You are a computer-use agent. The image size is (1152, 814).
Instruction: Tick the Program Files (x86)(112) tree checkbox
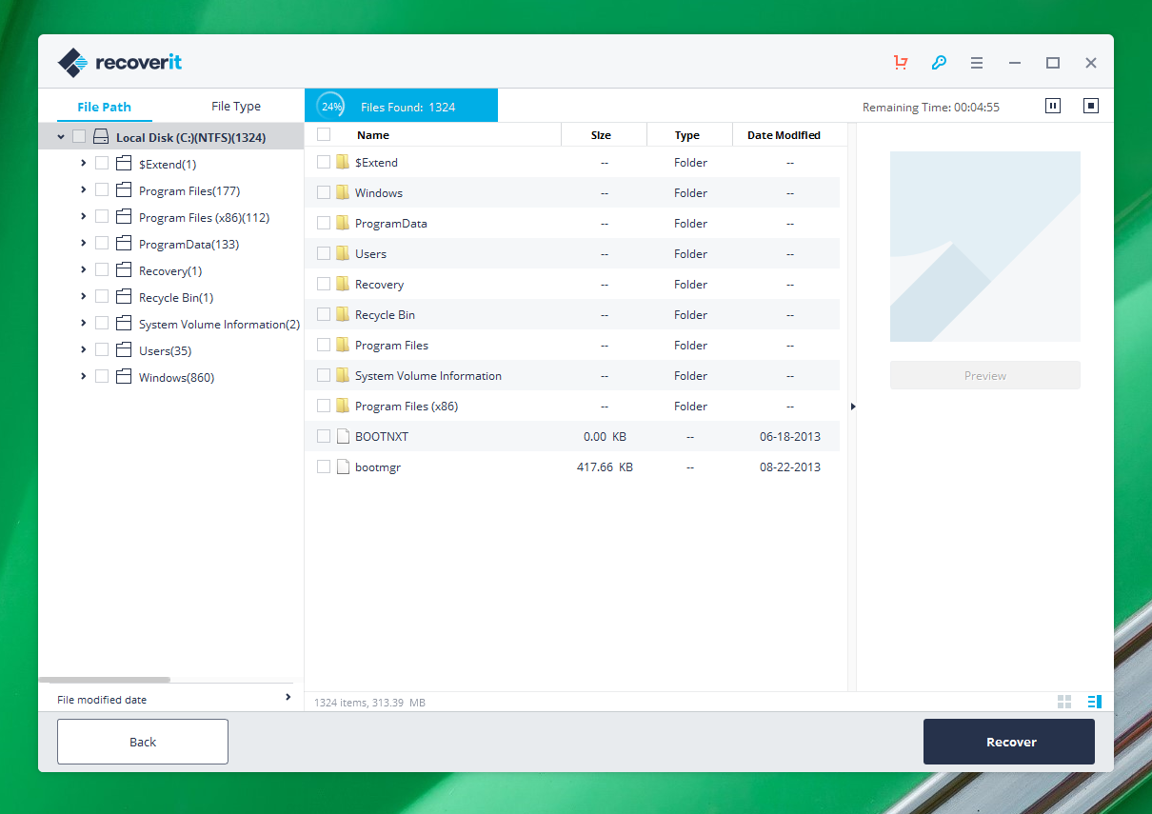pyautogui.click(x=102, y=217)
